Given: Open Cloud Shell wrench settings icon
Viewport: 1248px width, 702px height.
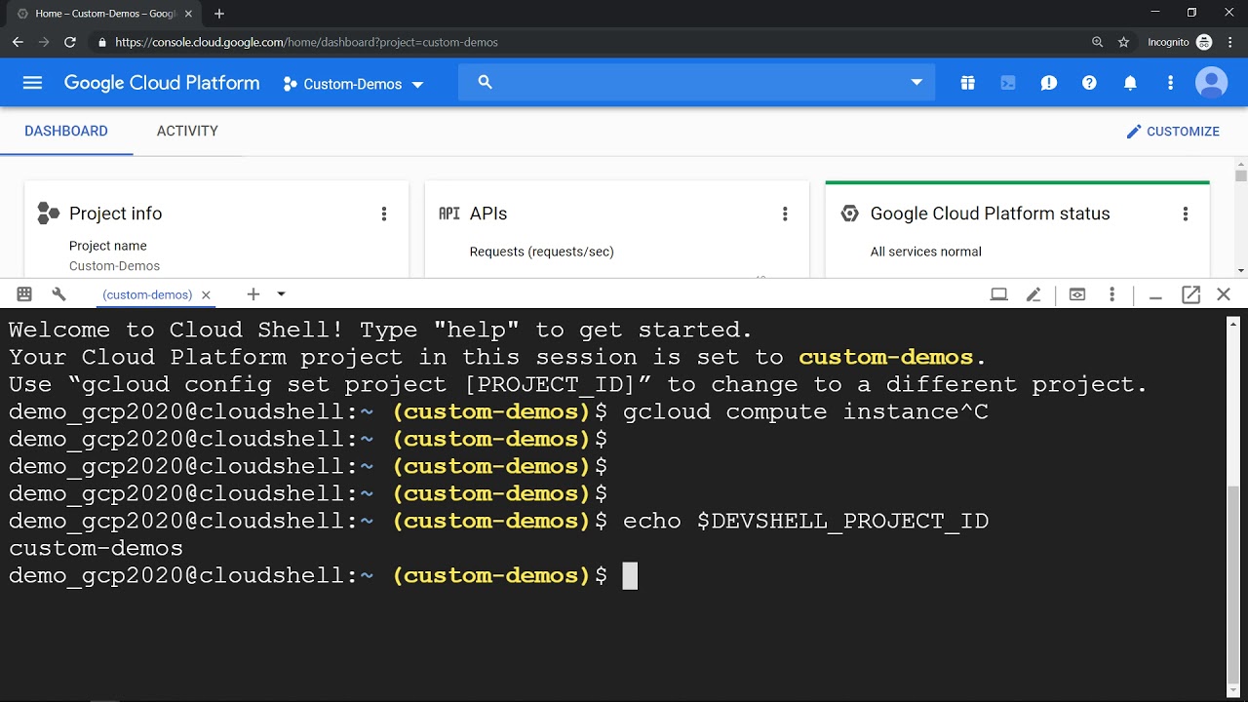Looking at the screenshot, I should (x=58, y=294).
